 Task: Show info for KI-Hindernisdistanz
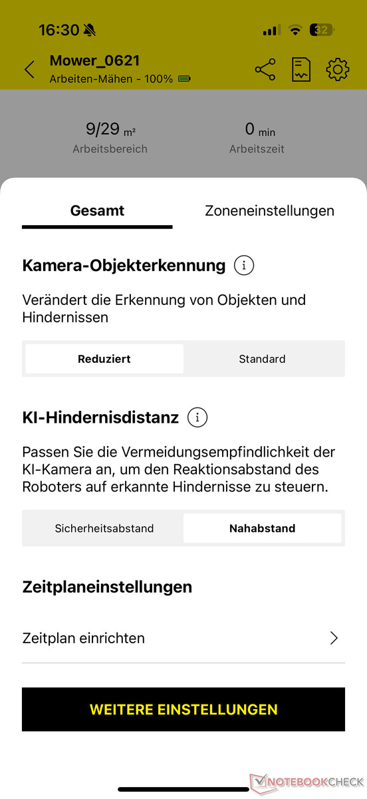197,417
